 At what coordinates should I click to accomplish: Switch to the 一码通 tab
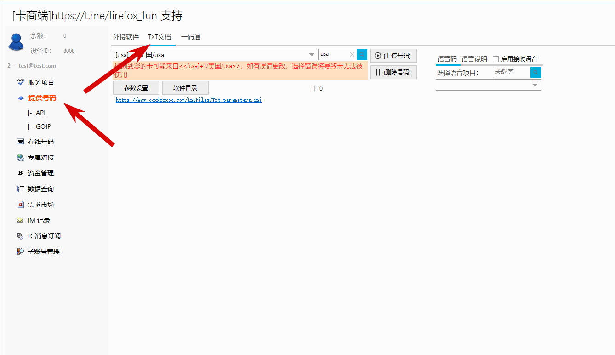point(191,37)
